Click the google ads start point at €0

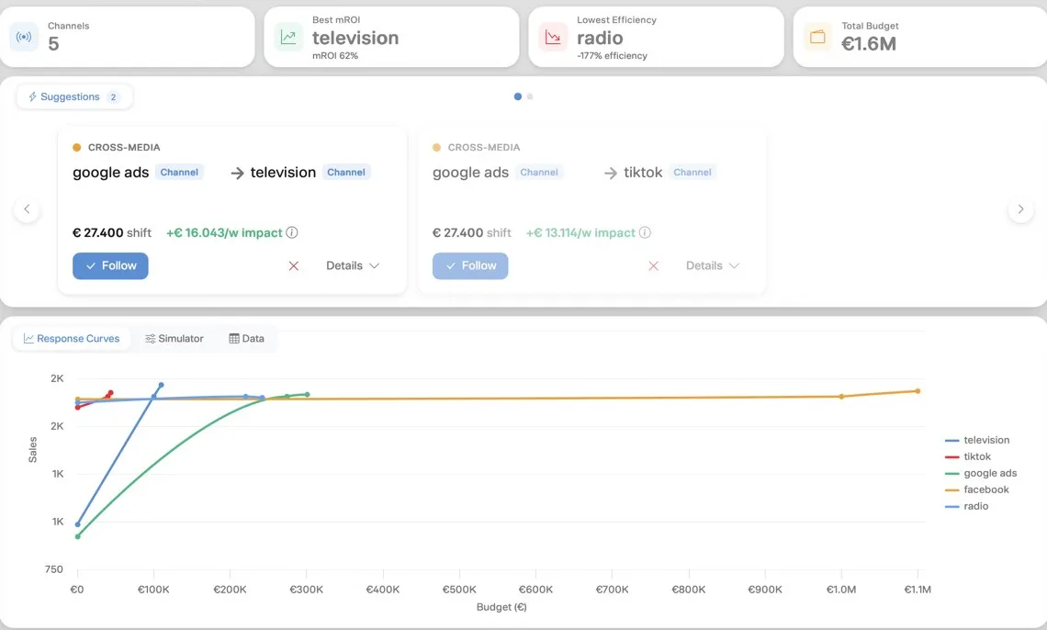[77, 536]
